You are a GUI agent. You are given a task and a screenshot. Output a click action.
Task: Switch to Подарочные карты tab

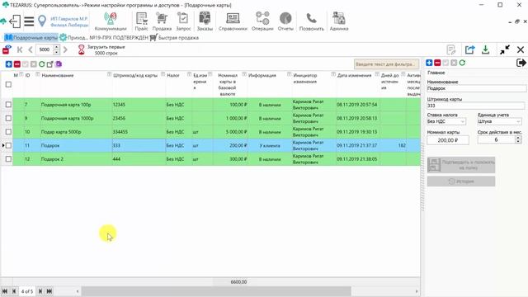click(x=31, y=38)
